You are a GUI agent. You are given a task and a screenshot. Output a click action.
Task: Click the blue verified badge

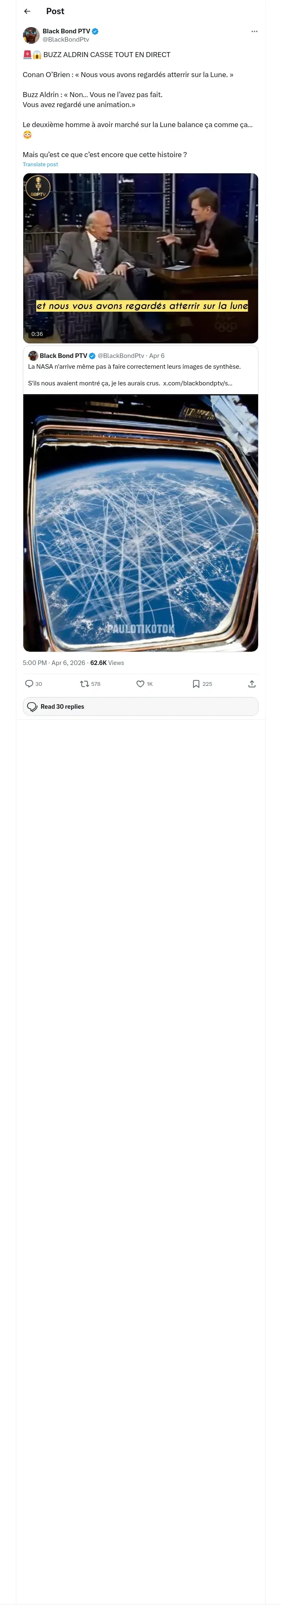click(95, 31)
